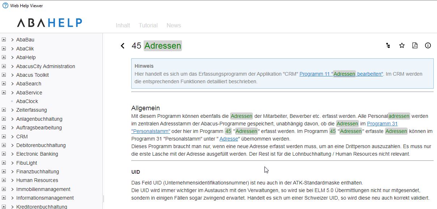Follow the Adresse link in the text
This screenshot has width=437, height=209.
pos(229,139)
